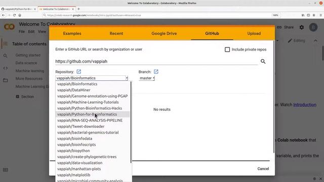Click the Colab CO logo
Image resolution: width=324 pixels, height=182 pixels.
pos(9,27)
